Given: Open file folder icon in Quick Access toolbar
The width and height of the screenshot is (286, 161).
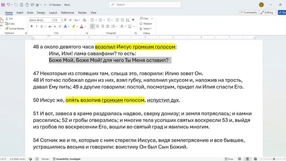Looking at the screenshot, I should pyautogui.click(x=32, y=5).
